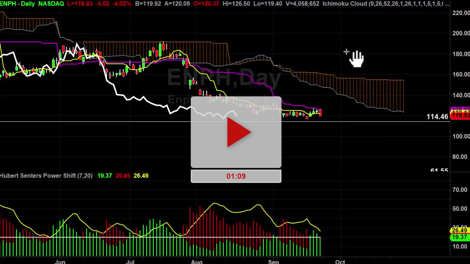Click the Jun date axis label
Viewport: 470px width, 264px height.
(x=60, y=262)
